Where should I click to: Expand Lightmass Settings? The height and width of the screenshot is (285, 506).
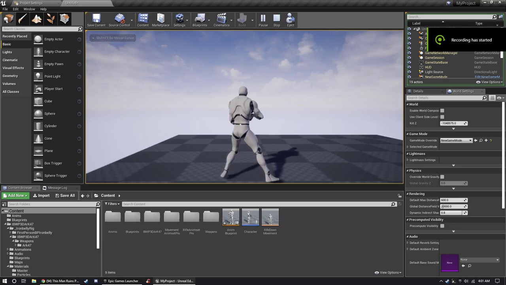408,160
